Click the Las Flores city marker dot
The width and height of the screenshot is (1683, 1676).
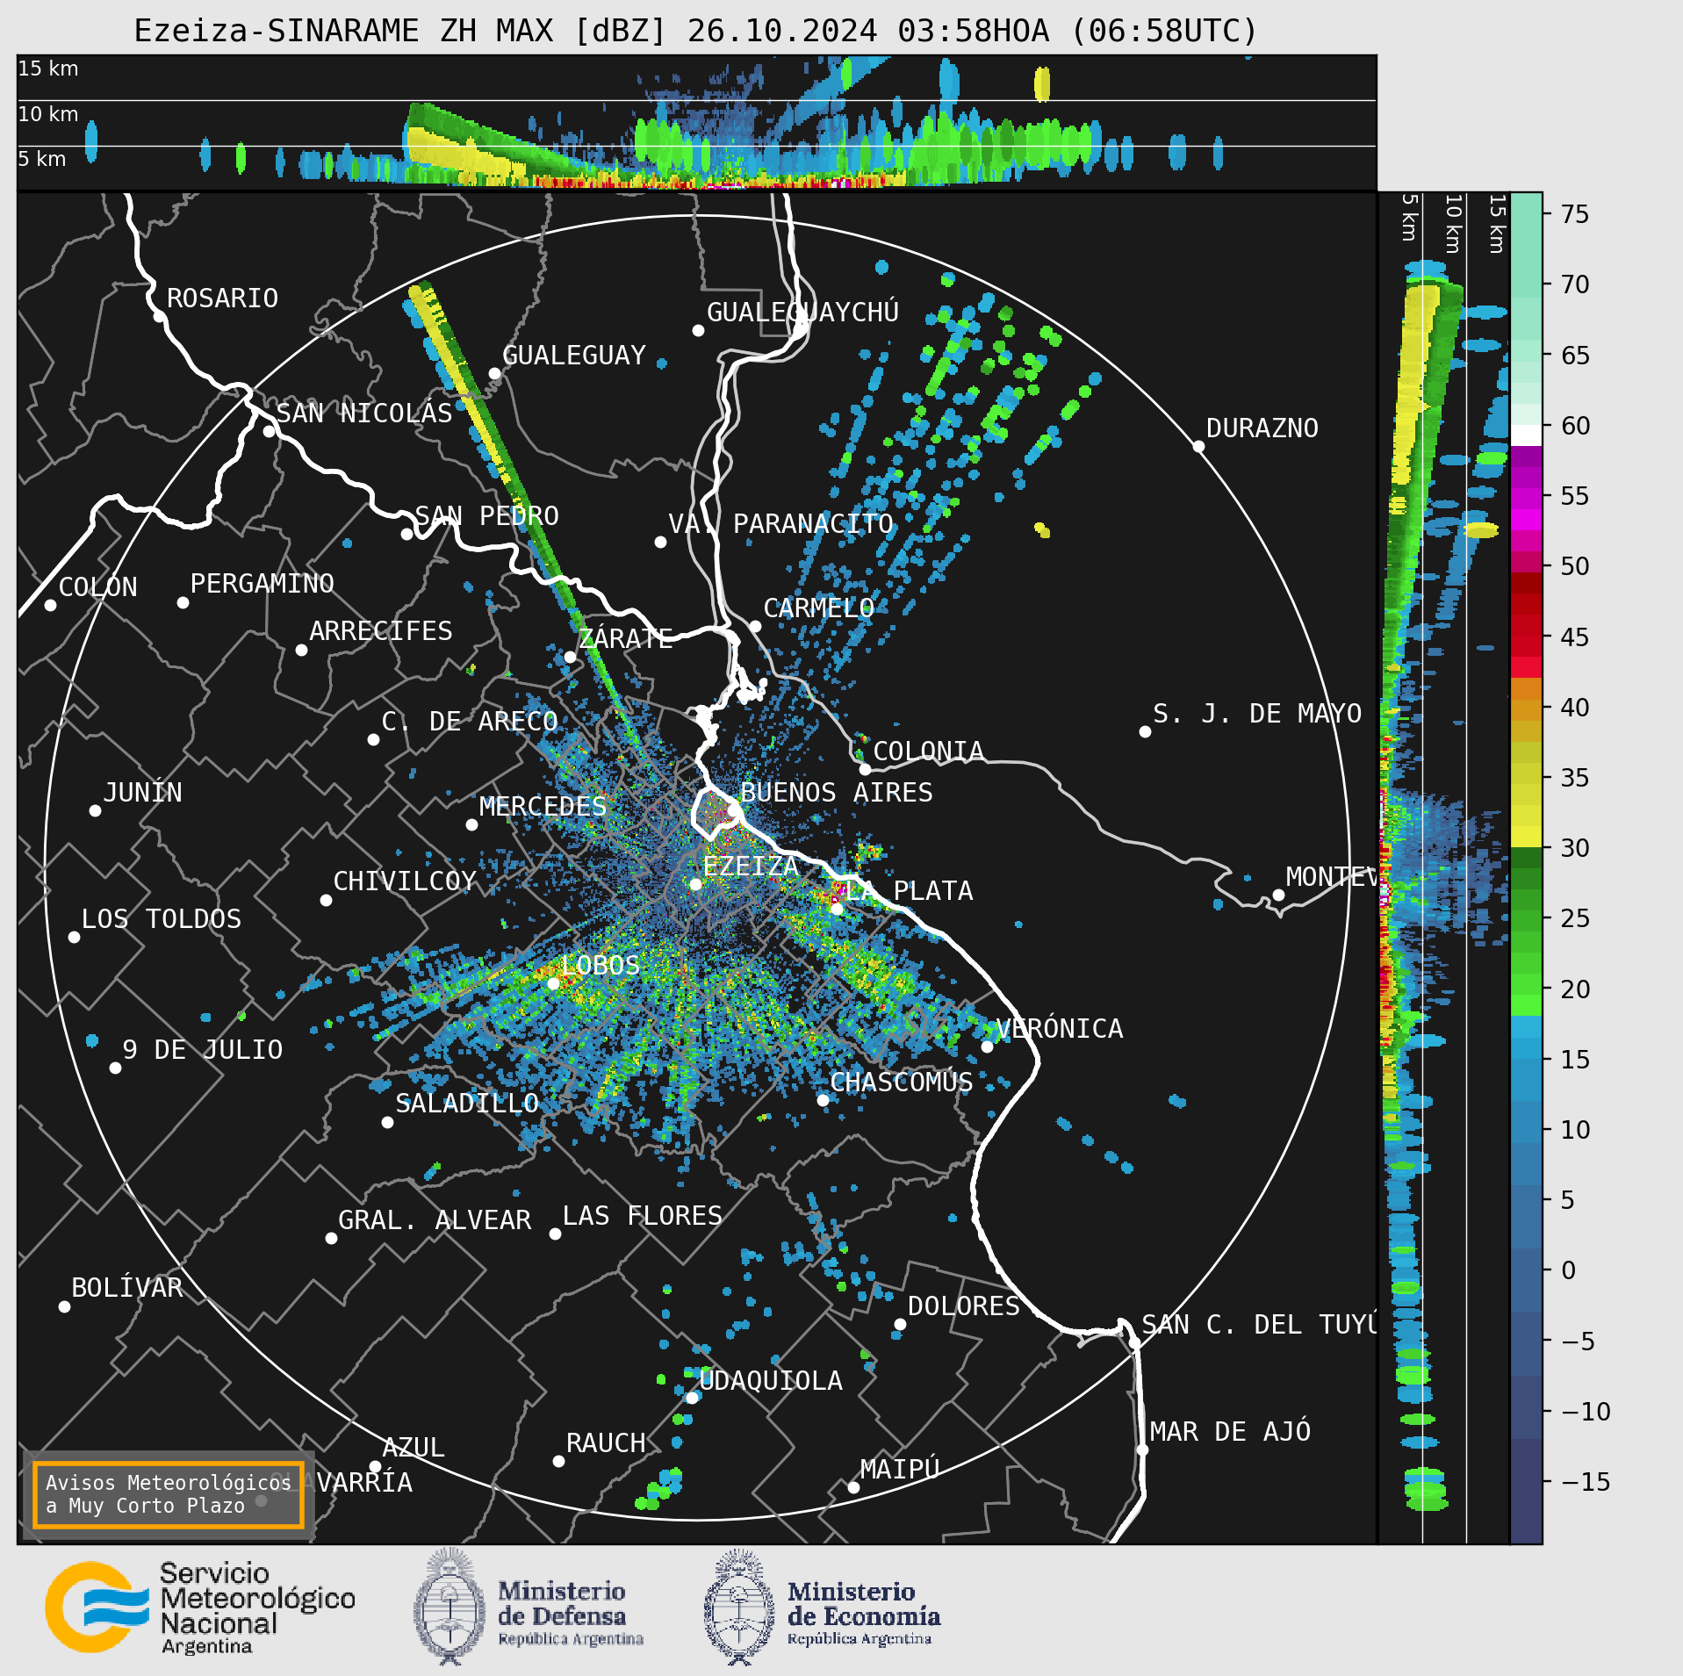pos(555,1234)
